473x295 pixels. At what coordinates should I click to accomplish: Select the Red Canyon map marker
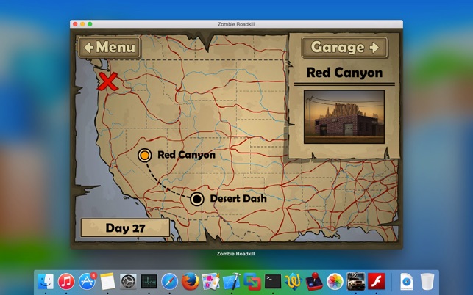click(145, 156)
